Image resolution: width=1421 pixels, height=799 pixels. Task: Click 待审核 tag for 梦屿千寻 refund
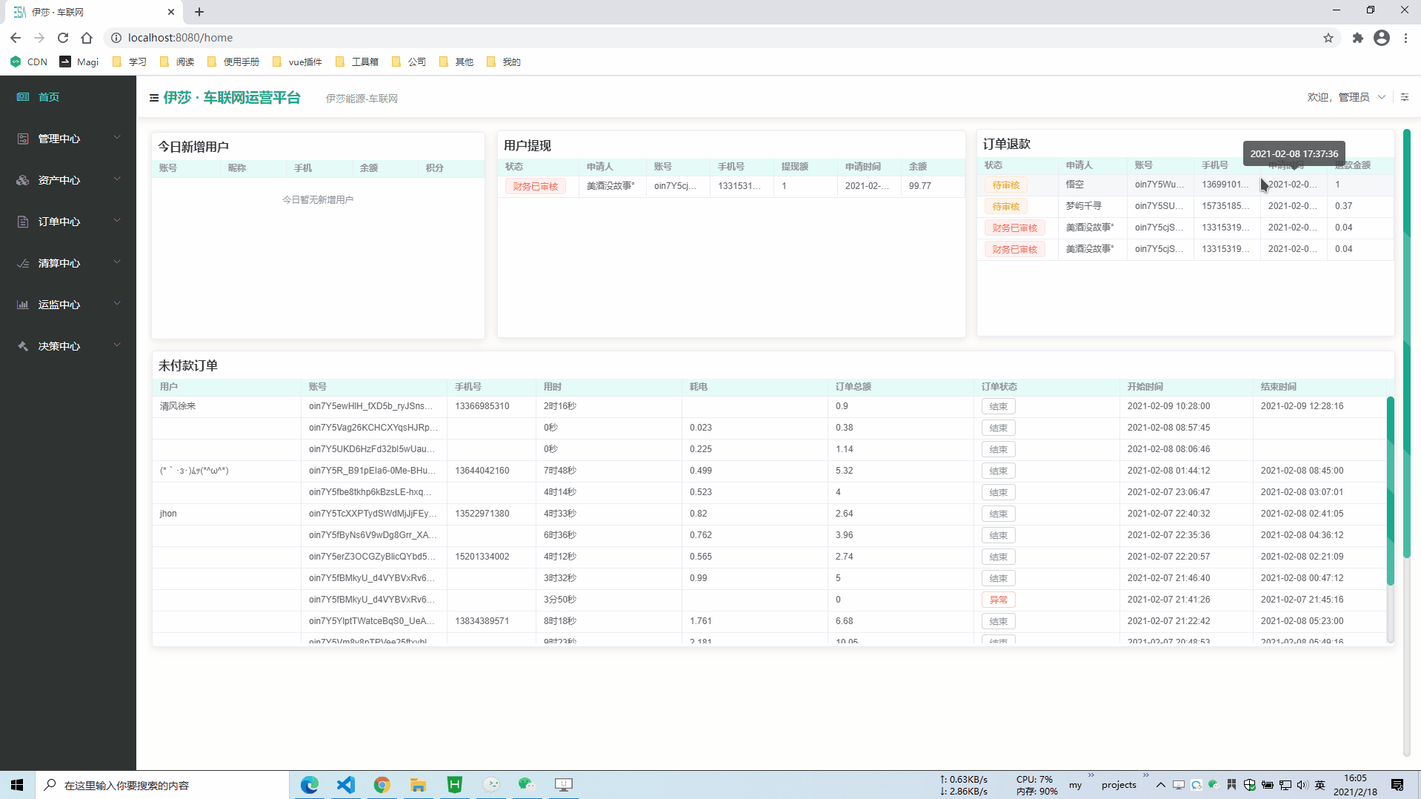click(x=1006, y=207)
